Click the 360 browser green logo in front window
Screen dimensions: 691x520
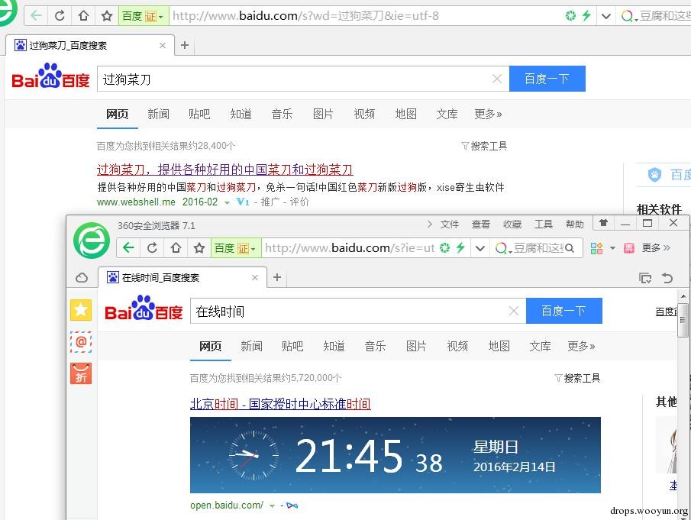(91, 241)
